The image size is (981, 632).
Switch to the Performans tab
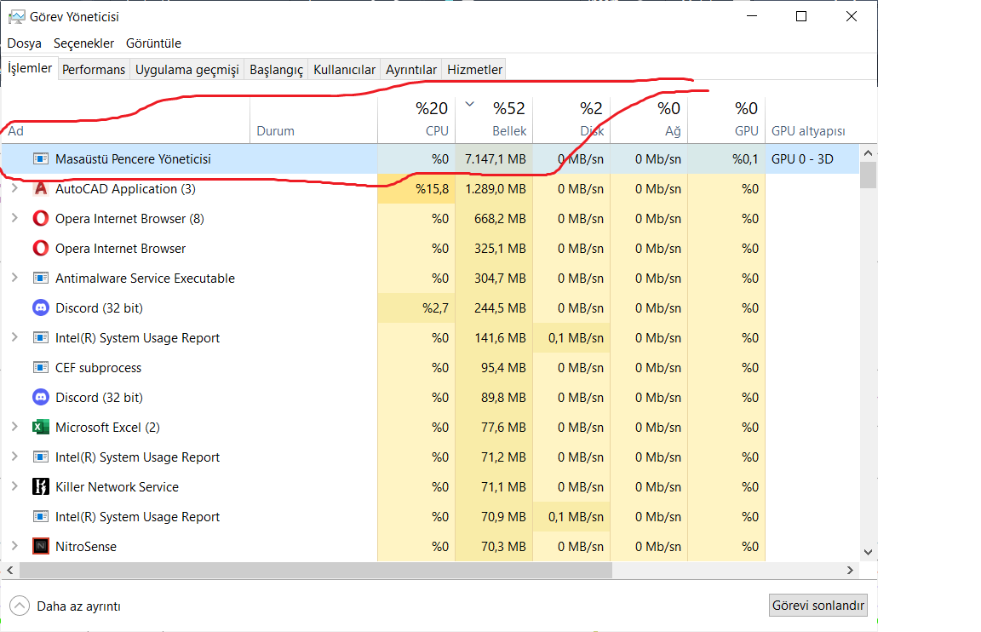[x=94, y=70]
